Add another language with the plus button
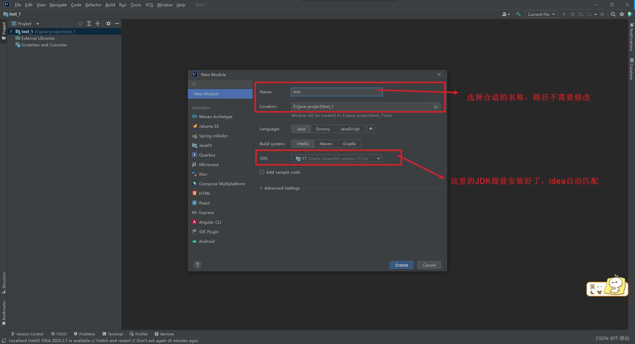 [371, 129]
